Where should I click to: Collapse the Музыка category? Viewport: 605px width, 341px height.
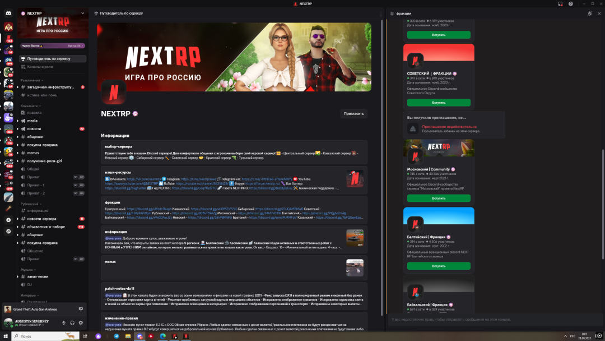point(28,270)
